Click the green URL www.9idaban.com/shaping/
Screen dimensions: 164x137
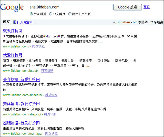pyautogui.click(x=22, y=114)
